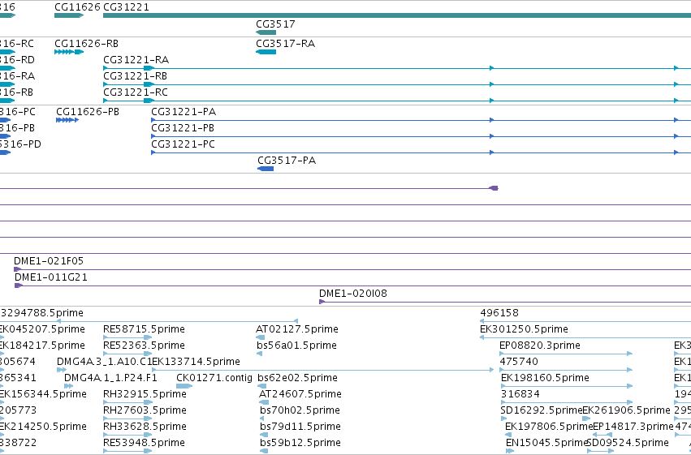Select EST bs62e02.5prime
The height and width of the screenshot is (455, 691).
coord(297,378)
